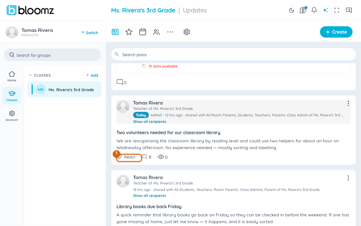Open the Updates feed tab icon
This screenshot has width=361, height=226.
point(115,32)
